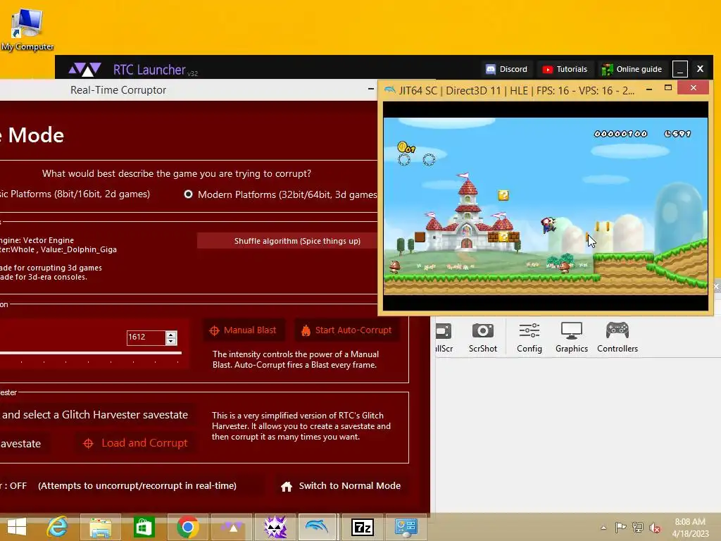Viewport: 721px width, 541px height.
Task: Click the Dolphin icon in game window title
Action: (390, 89)
